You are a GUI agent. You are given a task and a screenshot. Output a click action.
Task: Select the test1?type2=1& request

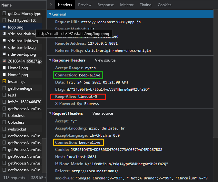point(21,20)
